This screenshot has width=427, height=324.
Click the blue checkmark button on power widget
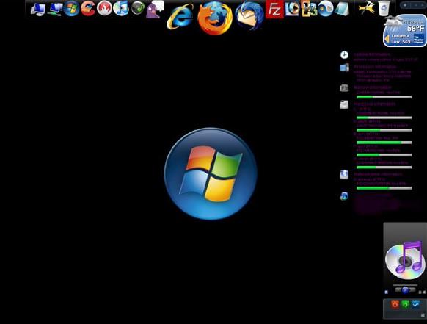coord(415,304)
